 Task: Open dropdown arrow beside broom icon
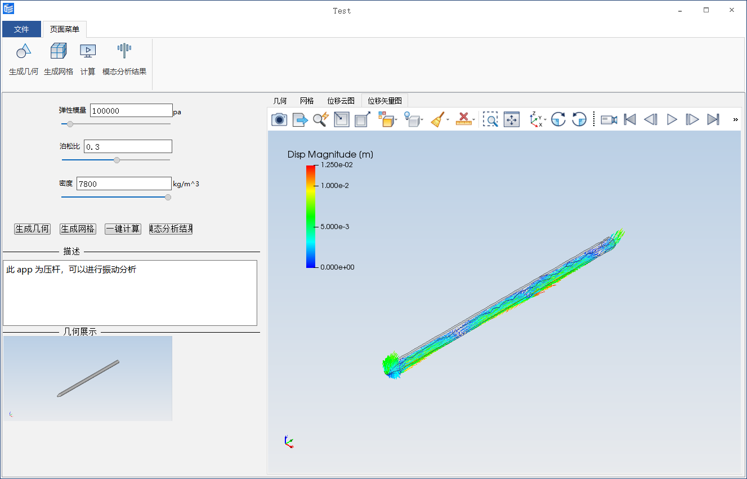[x=448, y=119]
